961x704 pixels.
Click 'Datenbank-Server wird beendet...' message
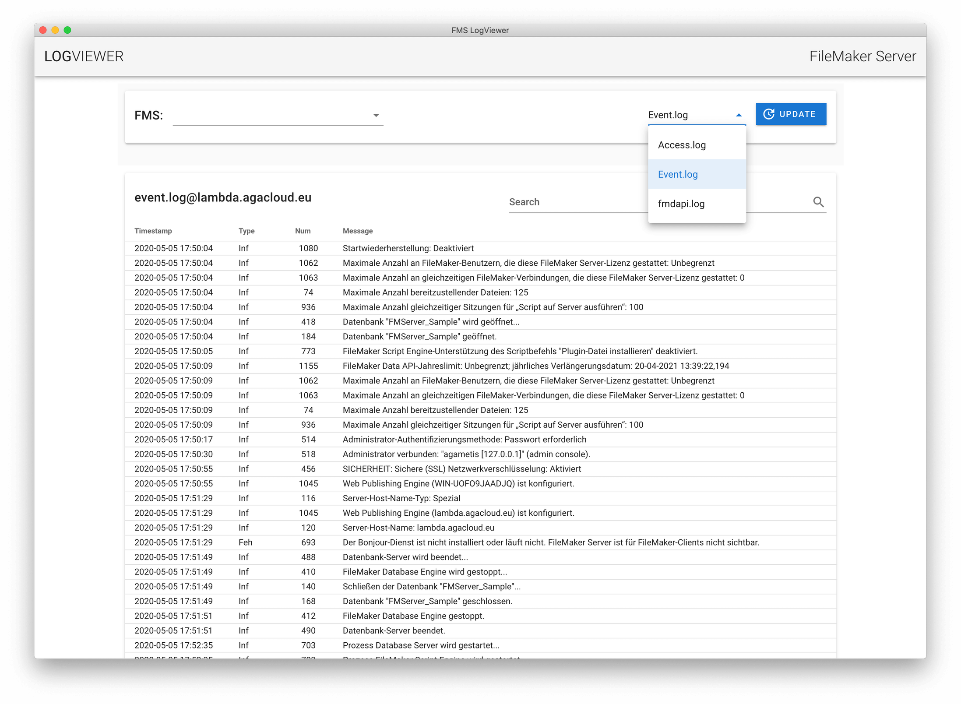point(405,557)
